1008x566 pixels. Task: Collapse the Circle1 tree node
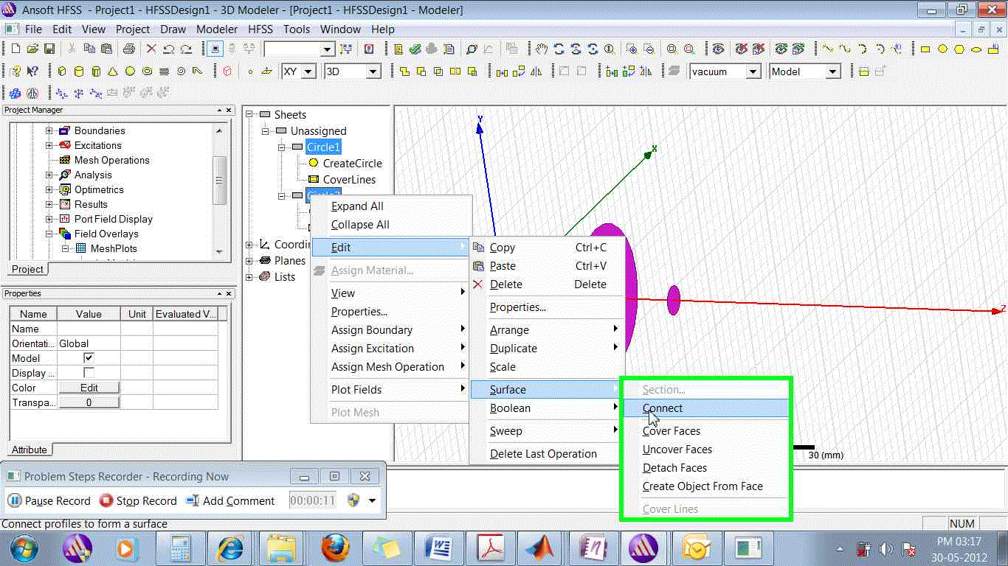pos(282,147)
